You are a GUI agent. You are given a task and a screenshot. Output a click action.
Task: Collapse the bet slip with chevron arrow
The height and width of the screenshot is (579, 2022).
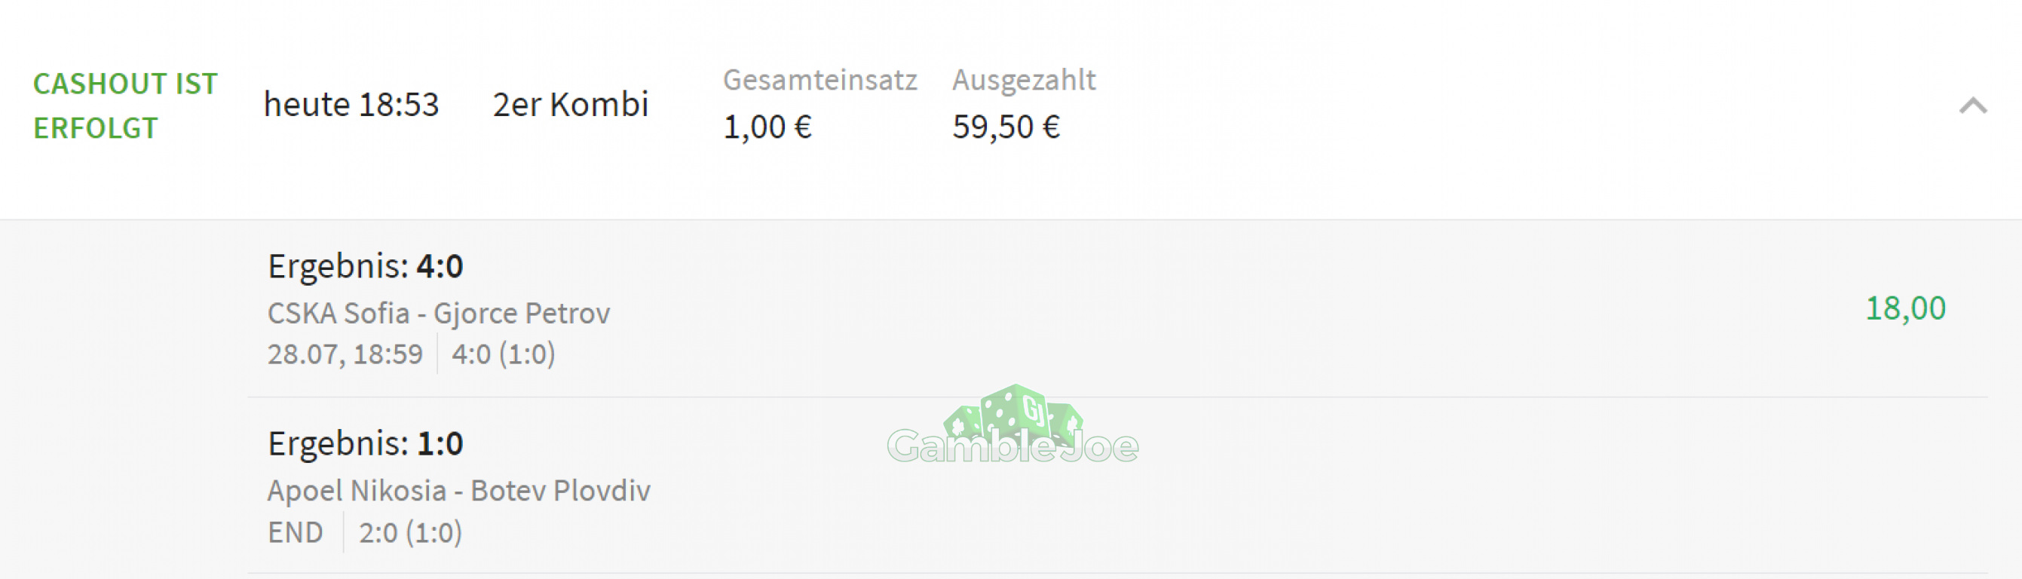(1972, 106)
